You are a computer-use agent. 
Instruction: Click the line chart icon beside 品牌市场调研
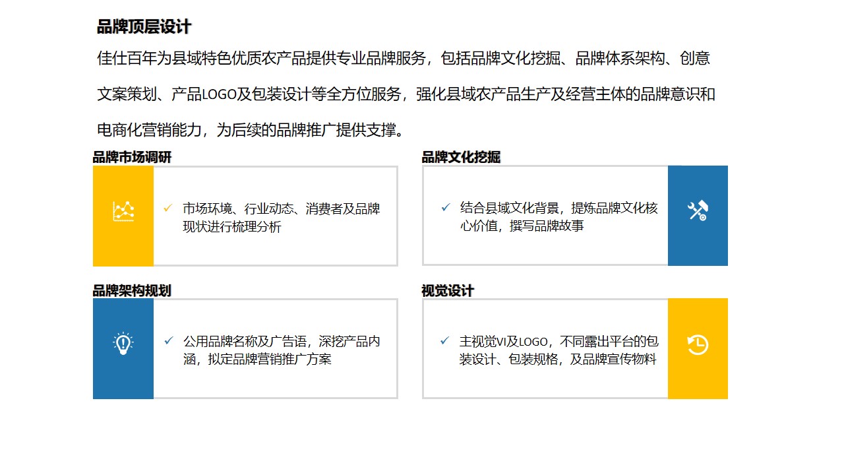click(x=123, y=210)
